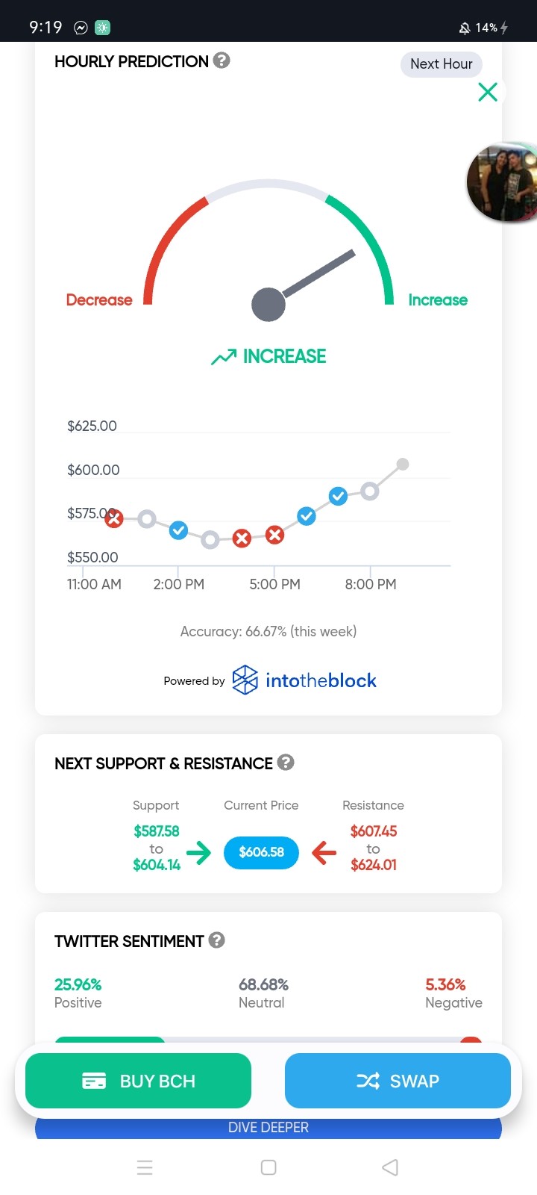This screenshot has height=1195, width=537.
Task: Tap blue checkmark point near 8:00 PM
Action: [x=338, y=496]
